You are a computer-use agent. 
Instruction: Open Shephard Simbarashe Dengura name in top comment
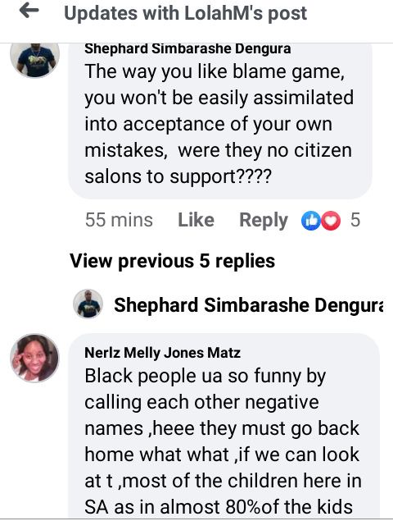coord(187,49)
